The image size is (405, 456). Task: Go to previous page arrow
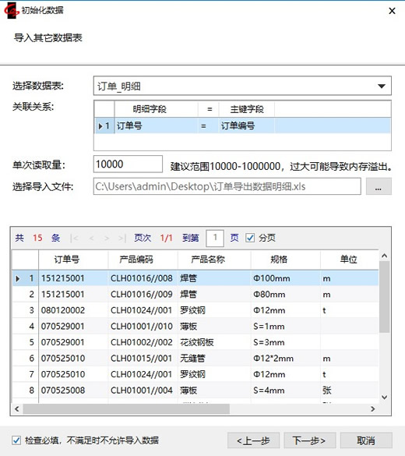tap(91, 239)
